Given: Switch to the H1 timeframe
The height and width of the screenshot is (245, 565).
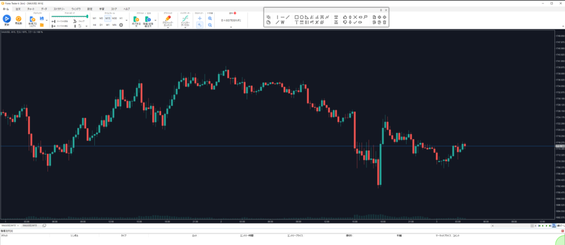Looking at the screenshot, I should tap(121, 18).
